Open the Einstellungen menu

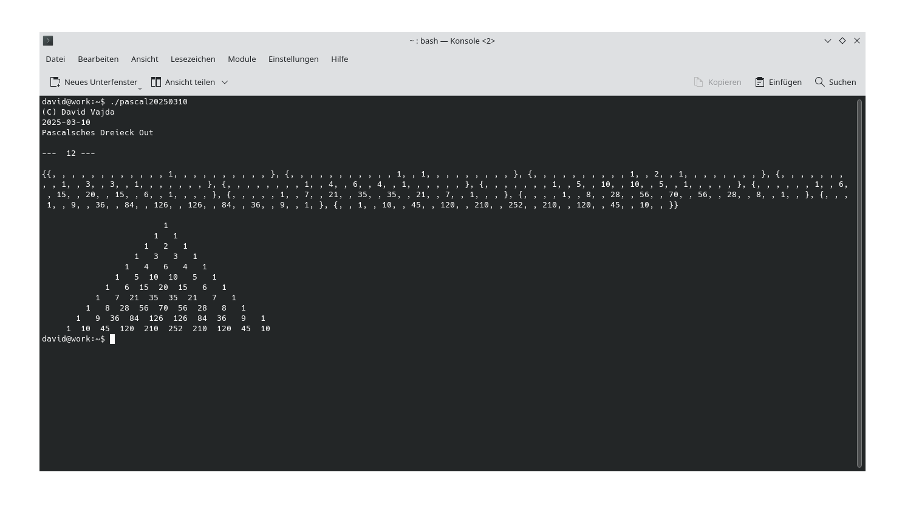click(293, 59)
